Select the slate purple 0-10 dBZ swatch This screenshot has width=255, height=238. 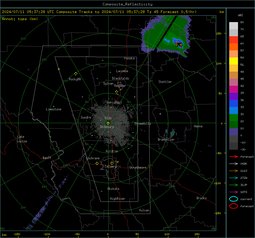pyautogui.click(x=233, y=132)
